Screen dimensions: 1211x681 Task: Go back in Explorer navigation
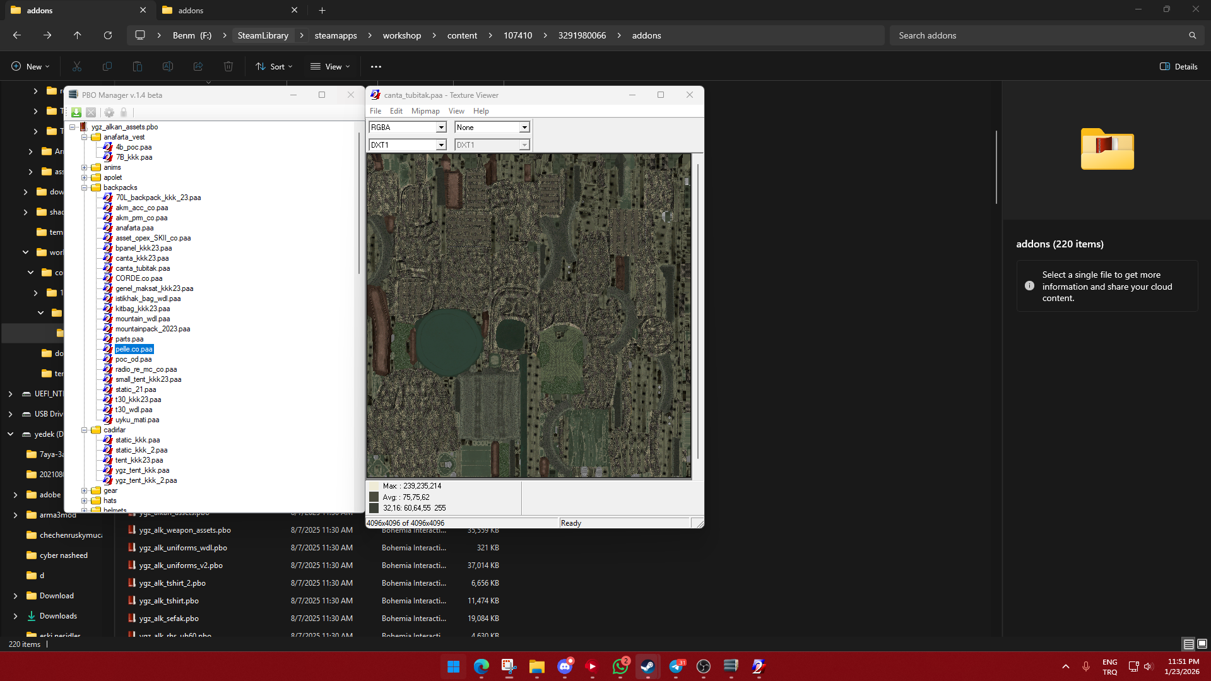click(x=17, y=35)
